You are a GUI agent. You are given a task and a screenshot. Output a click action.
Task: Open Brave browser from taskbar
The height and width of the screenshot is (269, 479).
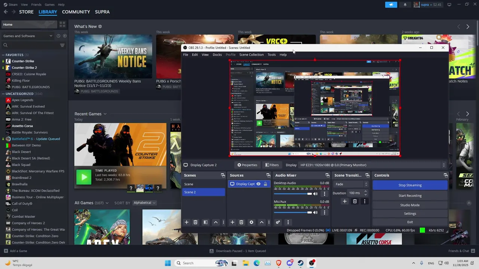(x=279, y=263)
